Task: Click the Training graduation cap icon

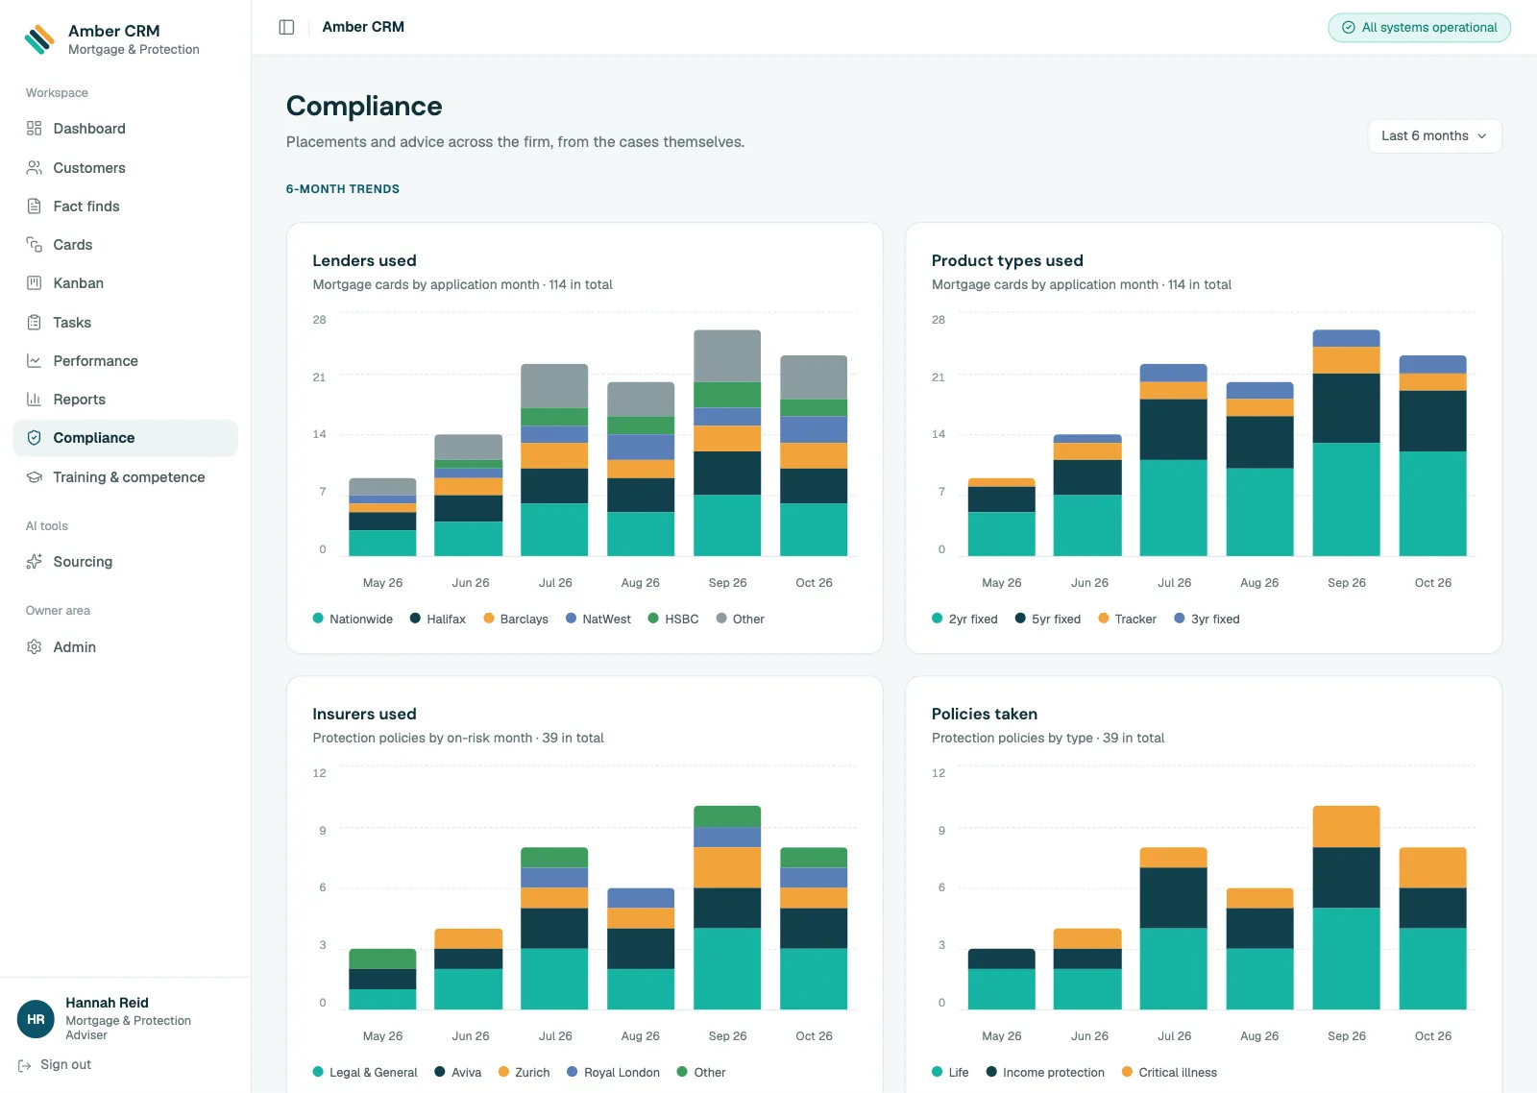Action: [x=35, y=477]
